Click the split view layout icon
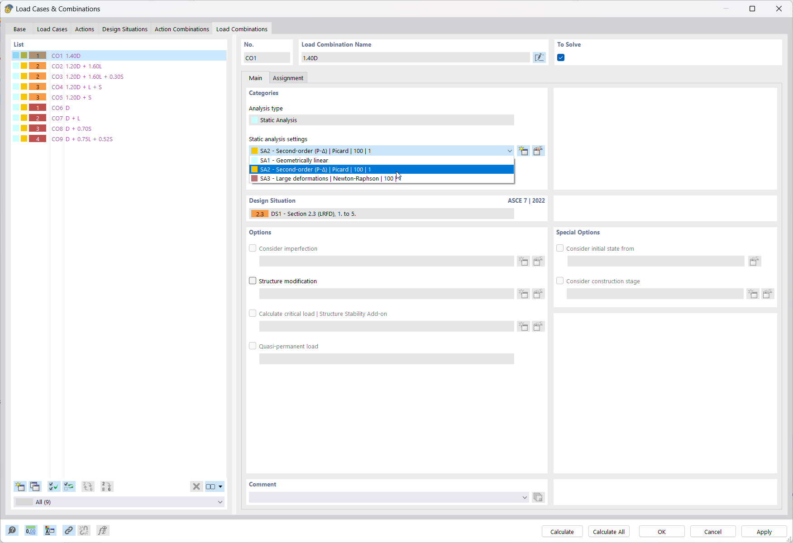Screen dimensions: 793x543 tap(210, 486)
